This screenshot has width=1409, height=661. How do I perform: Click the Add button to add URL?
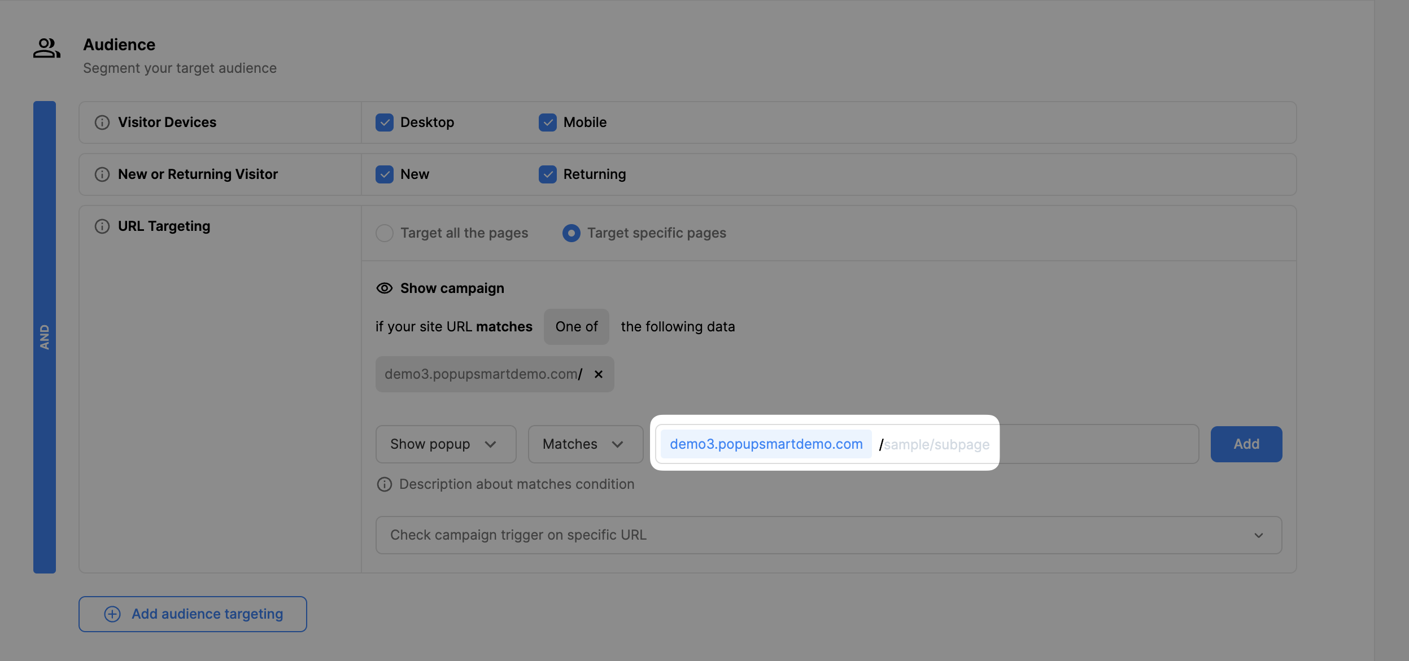click(x=1246, y=444)
